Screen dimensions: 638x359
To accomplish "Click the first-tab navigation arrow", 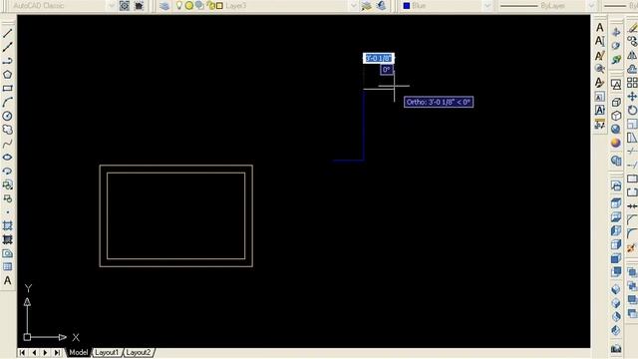I will pyautogui.click(x=22, y=352).
